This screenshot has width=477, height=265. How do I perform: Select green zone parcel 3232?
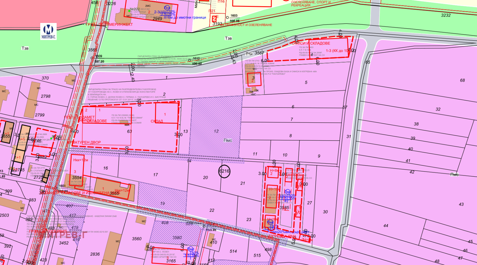(446, 15)
